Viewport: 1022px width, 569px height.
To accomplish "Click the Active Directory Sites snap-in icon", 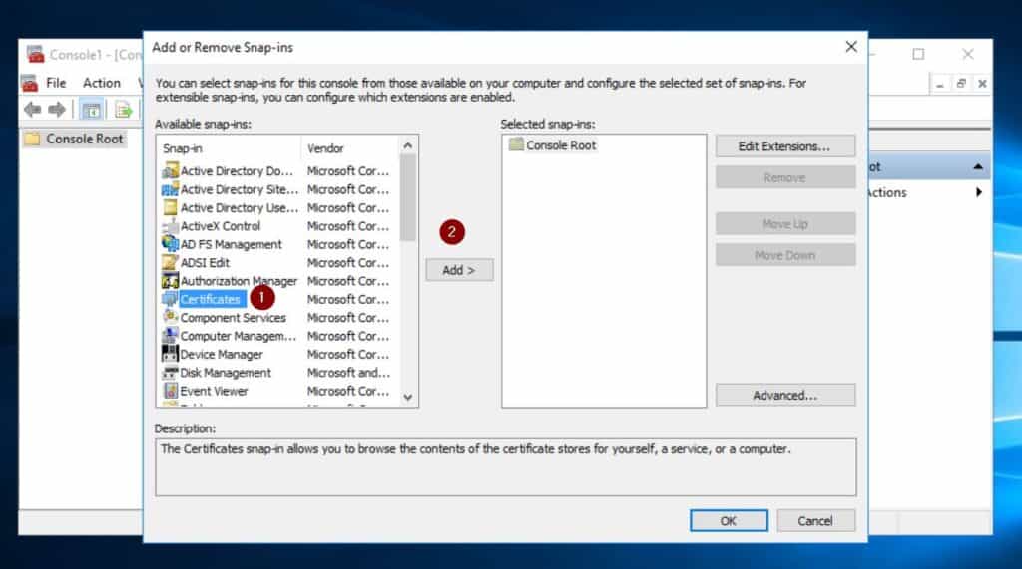I will point(170,189).
